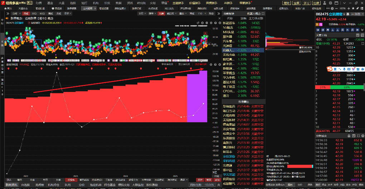Screen dimensions: 365x189
Task: Click the bell alert icon next to 立讯精密
Action: 348,14
